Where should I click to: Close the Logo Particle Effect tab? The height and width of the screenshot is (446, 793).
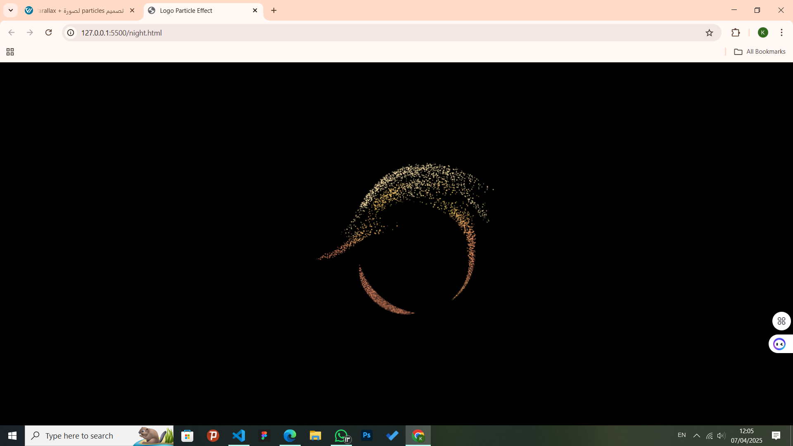tap(255, 10)
